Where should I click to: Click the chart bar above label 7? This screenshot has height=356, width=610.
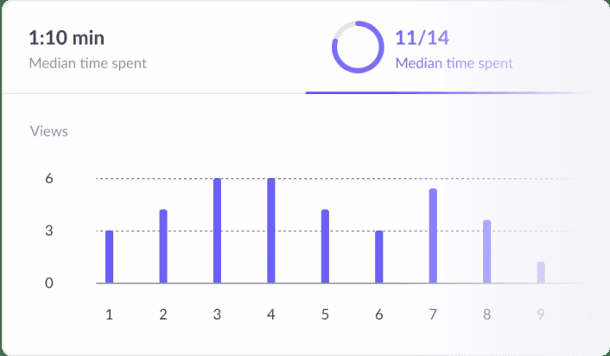(x=433, y=236)
